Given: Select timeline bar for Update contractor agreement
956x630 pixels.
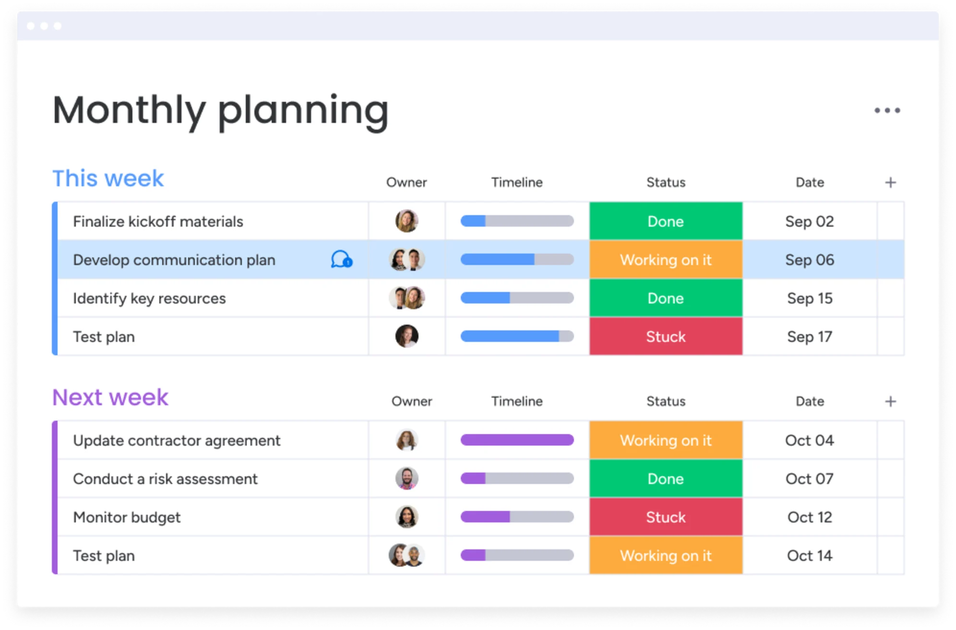Looking at the screenshot, I should pyautogui.click(x=517, y=440).
